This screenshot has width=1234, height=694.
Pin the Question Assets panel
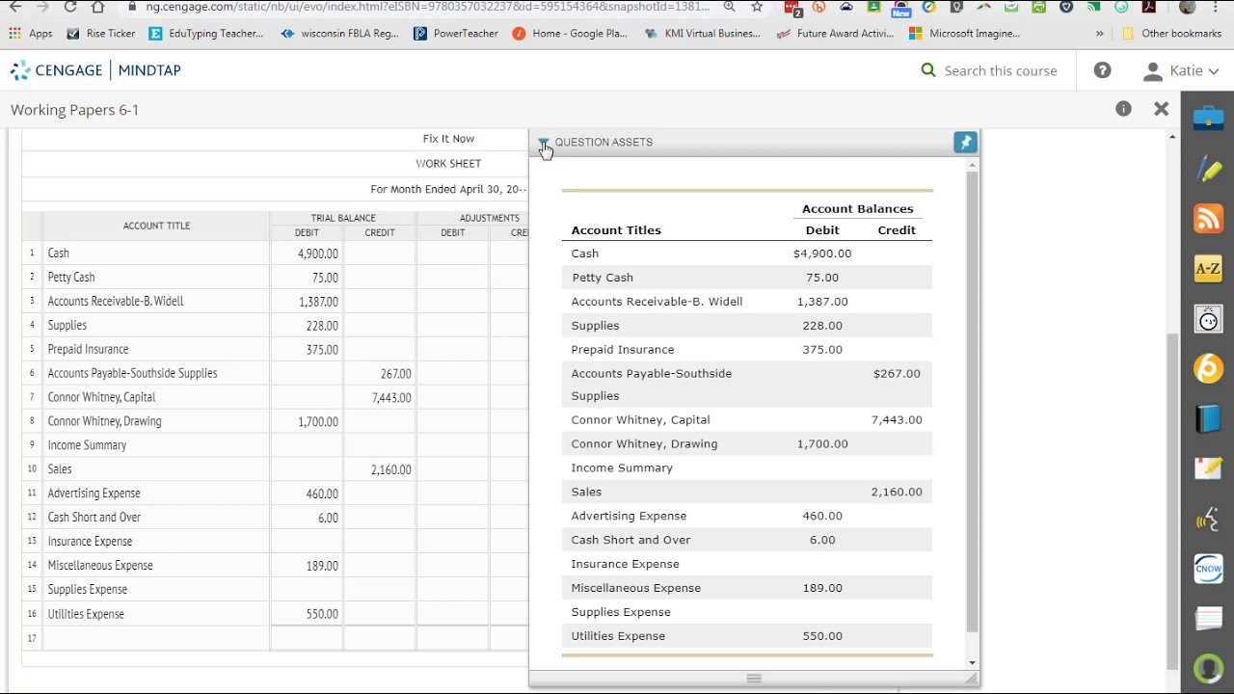coord(965,143)
